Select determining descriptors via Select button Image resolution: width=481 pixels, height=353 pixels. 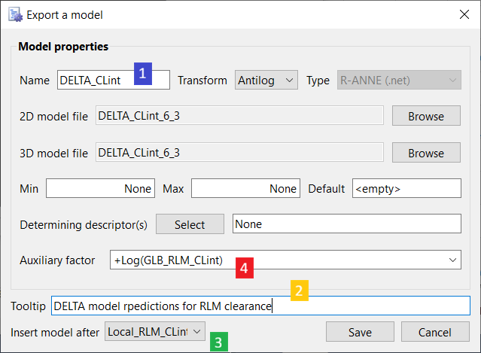pyautogui.click(x=190, y=224)
